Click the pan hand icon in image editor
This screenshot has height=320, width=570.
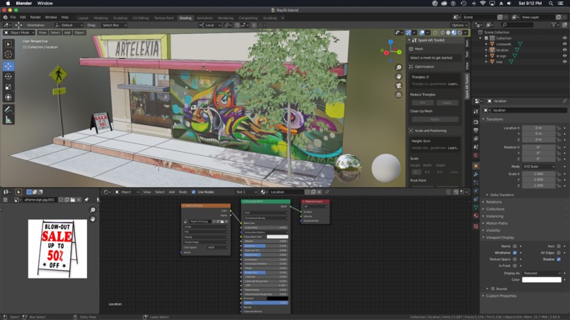pos(93,219)
